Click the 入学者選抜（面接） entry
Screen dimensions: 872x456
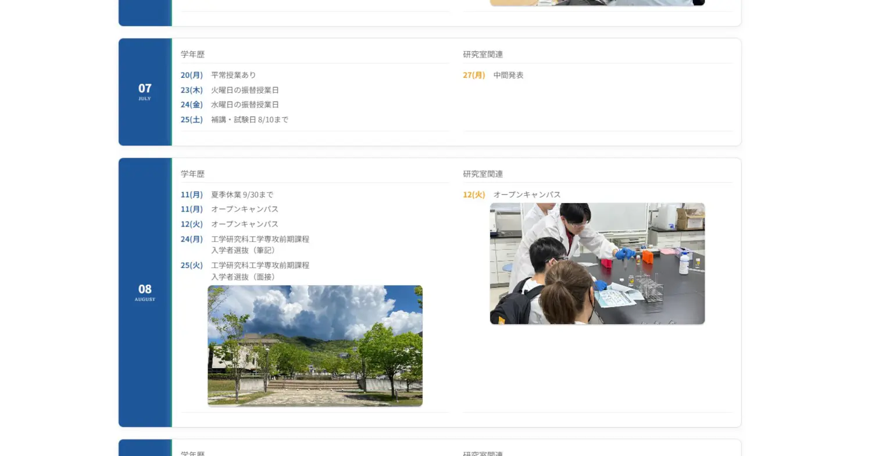(x=260, y=271)
